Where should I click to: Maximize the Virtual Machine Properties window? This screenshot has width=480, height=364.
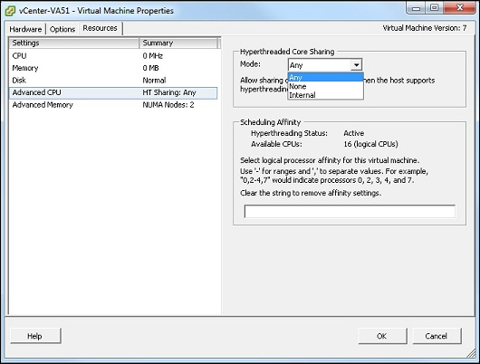pos(434,8)
